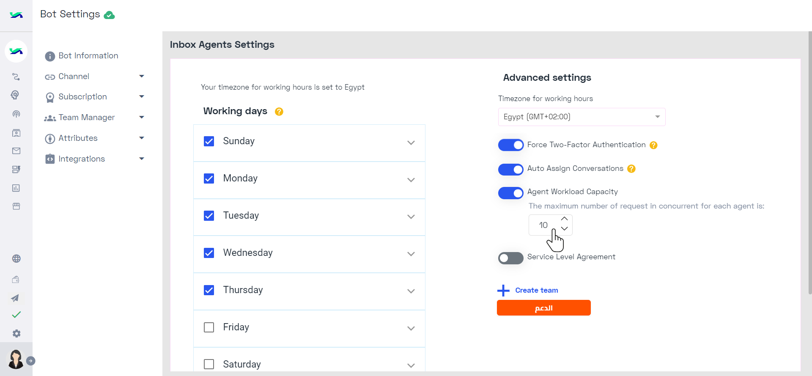Expand the Wednesday working hours chevron
The width and height of the screenshot is (812, 376).
tap(411, 254)
